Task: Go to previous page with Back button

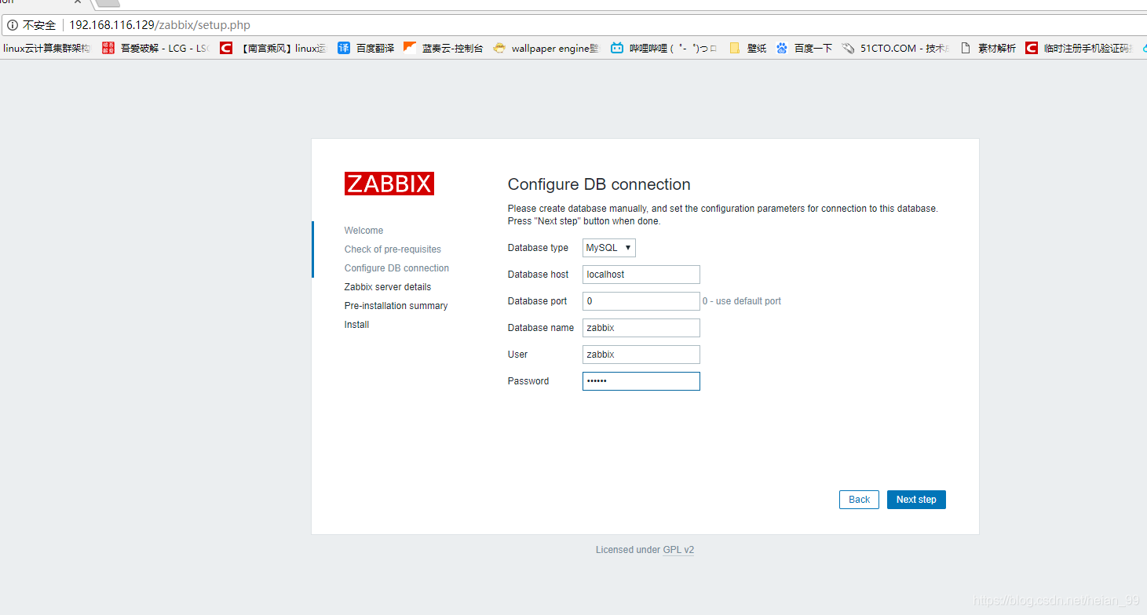Action: click(x=859, y=500)
